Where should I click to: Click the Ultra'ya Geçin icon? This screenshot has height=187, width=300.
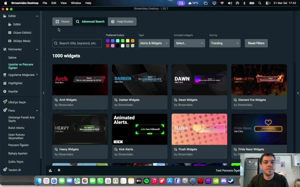click(x=5, y=102)
